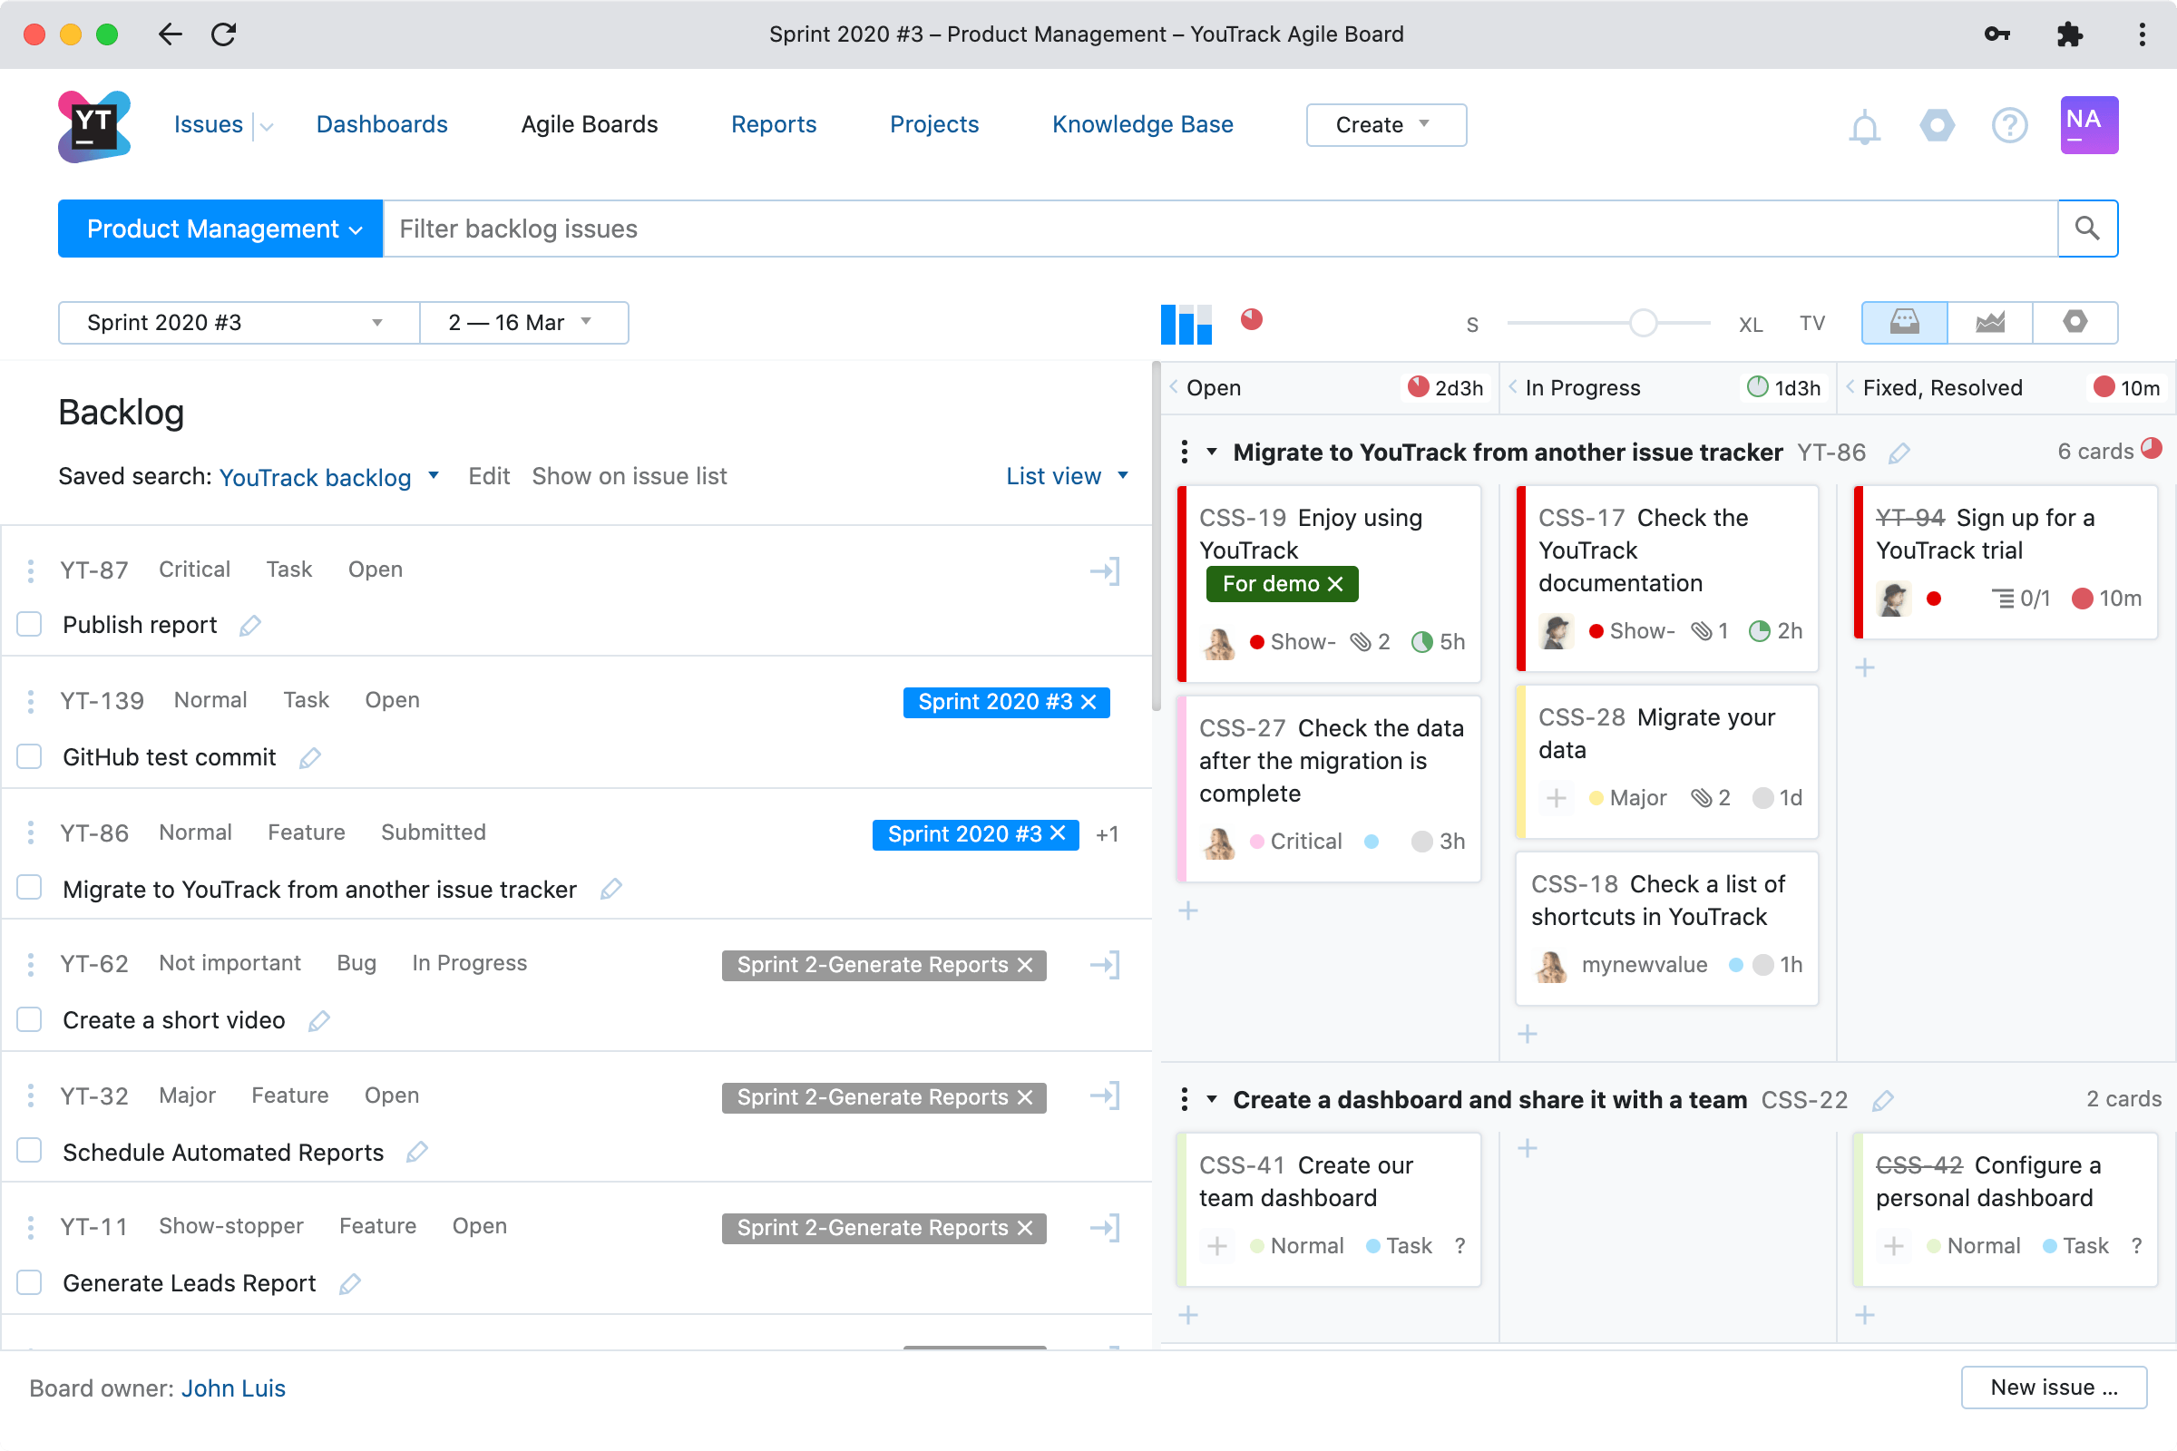
Task: Click the YouTrack logo icon
Action: pyautogui.click(x=93, y=126)
